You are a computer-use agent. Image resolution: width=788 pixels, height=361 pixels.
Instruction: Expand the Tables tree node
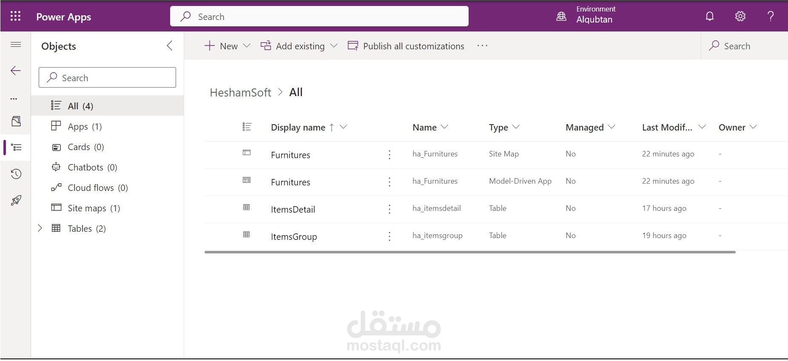pyautogui.click(x=40, y=228)
